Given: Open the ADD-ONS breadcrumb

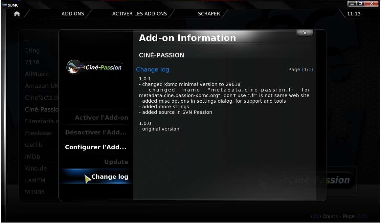Looking at the screenshot, I should (73, 14).
